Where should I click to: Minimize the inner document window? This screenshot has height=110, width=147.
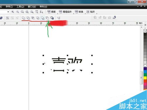138,6
